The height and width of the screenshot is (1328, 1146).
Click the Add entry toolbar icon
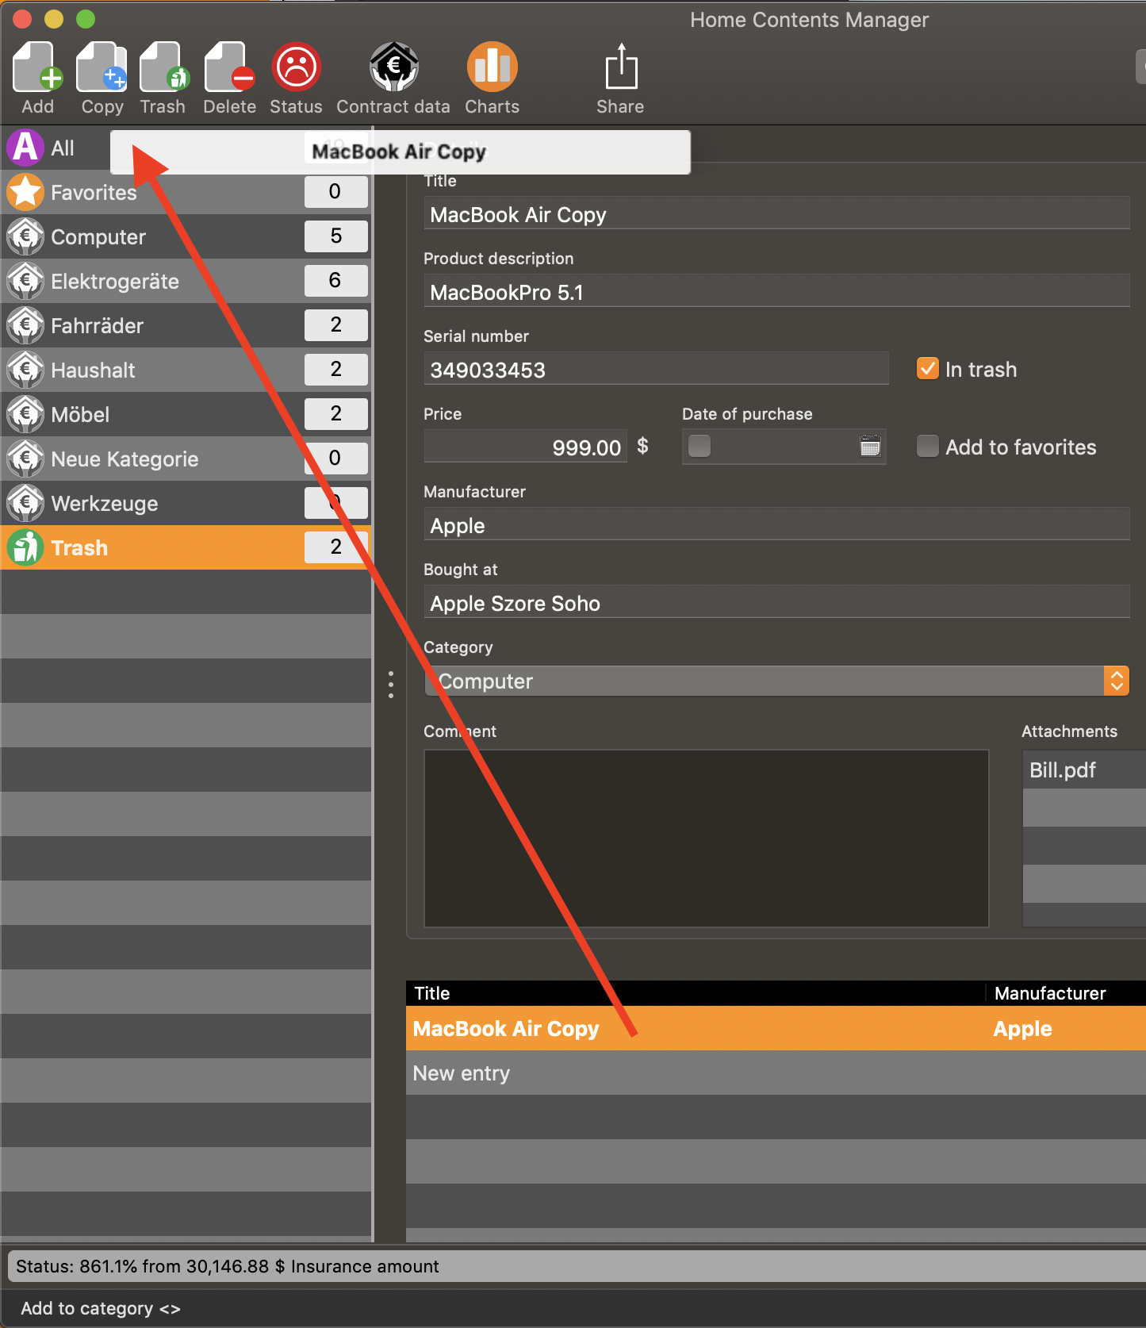coord(37,67)
